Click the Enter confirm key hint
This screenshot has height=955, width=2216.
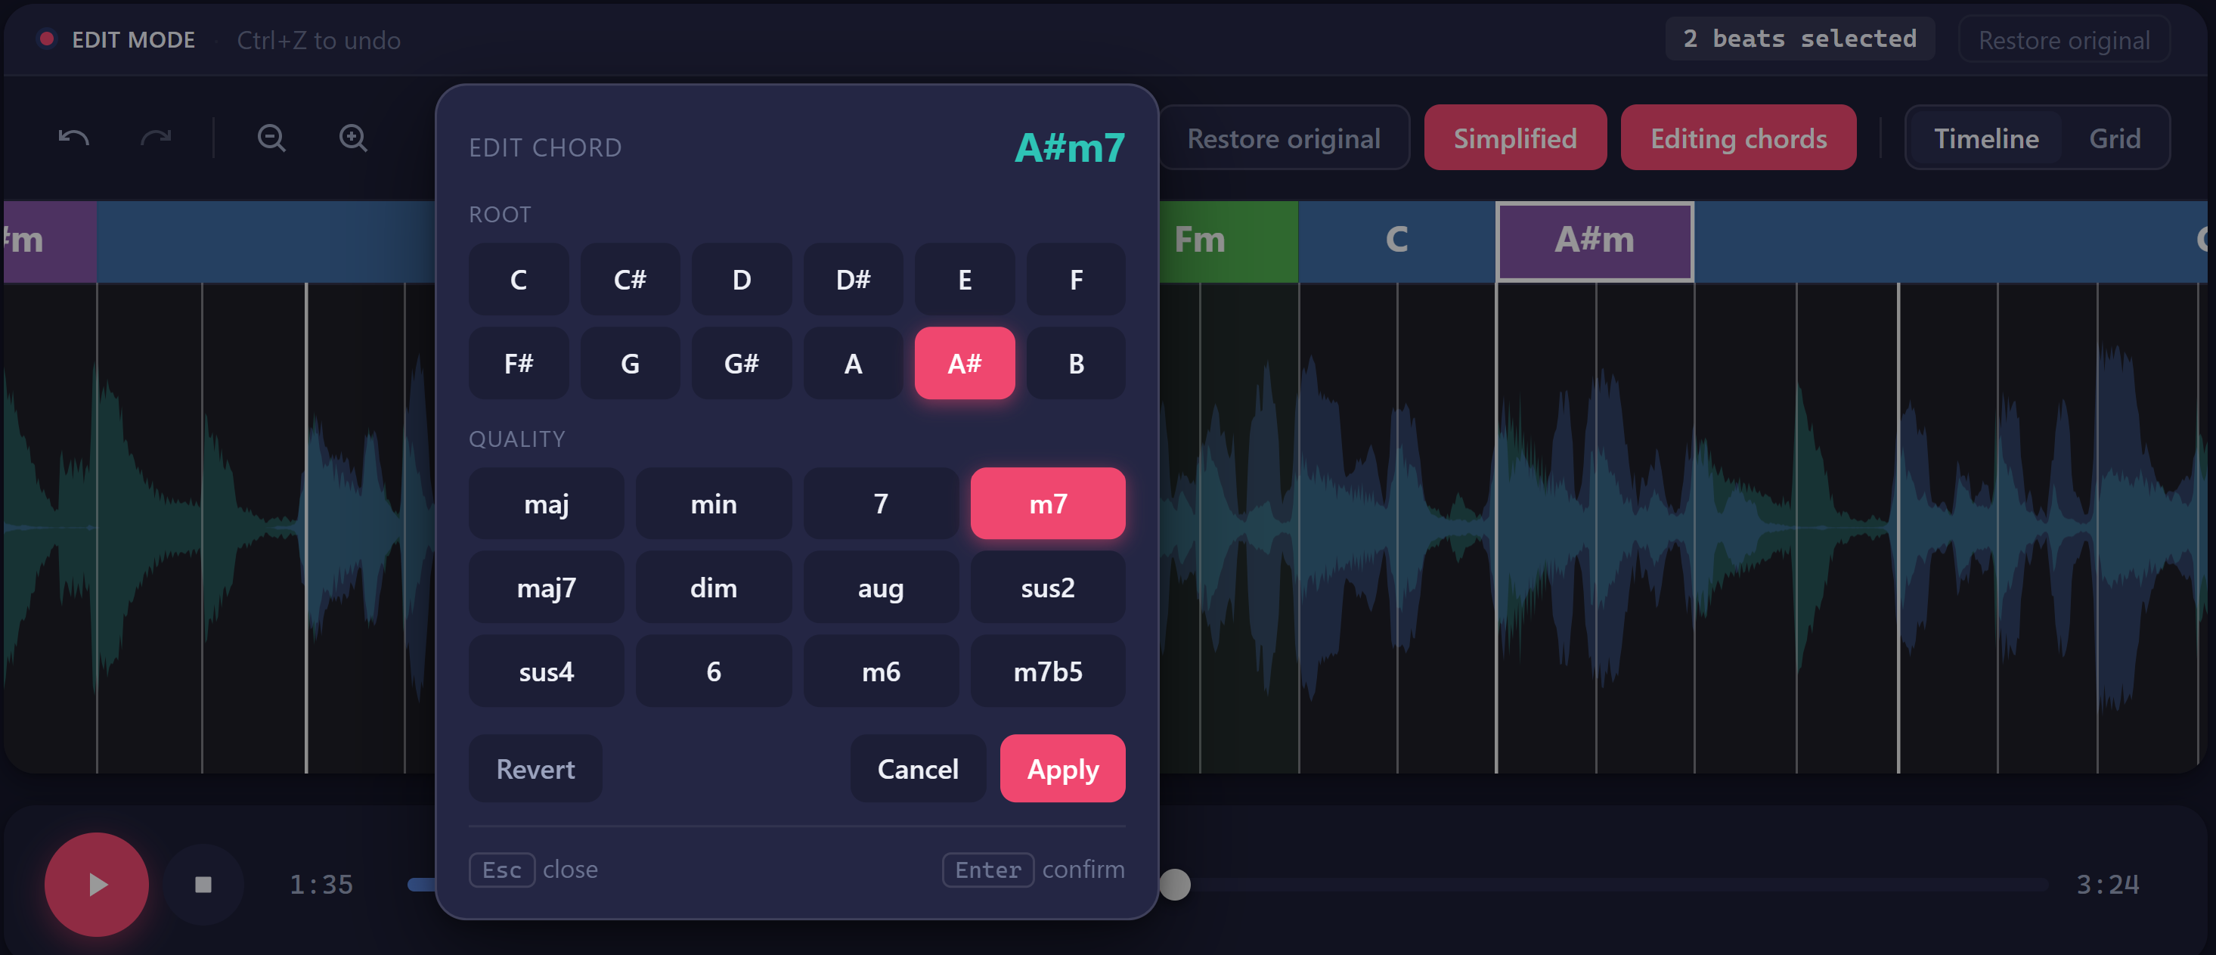coord(1034,869)
